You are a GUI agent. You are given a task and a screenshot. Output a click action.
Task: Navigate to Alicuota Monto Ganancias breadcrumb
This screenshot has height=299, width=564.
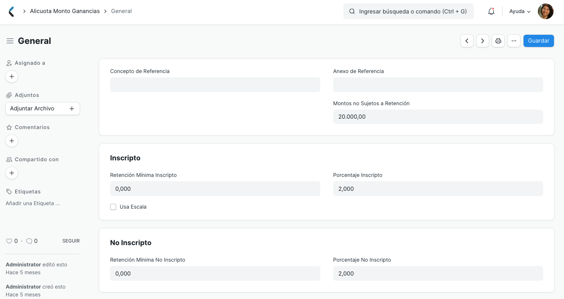65,11
